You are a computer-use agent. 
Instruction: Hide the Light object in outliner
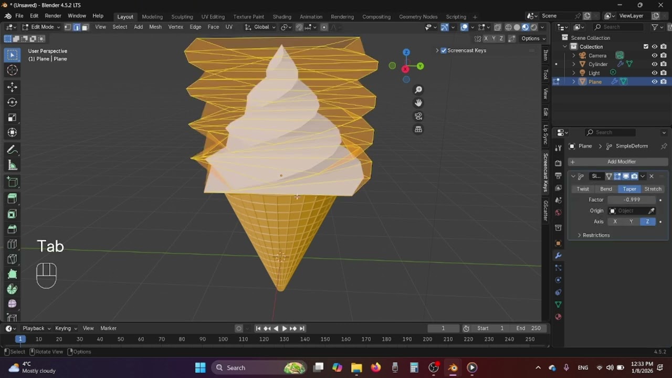coord(655,73)
